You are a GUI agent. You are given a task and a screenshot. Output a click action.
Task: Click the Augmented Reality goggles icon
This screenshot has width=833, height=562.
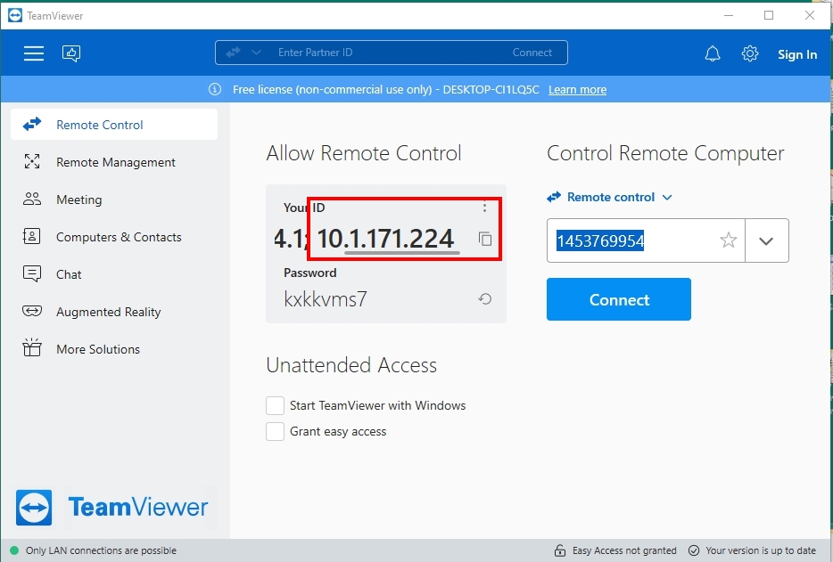coord(32,311)
